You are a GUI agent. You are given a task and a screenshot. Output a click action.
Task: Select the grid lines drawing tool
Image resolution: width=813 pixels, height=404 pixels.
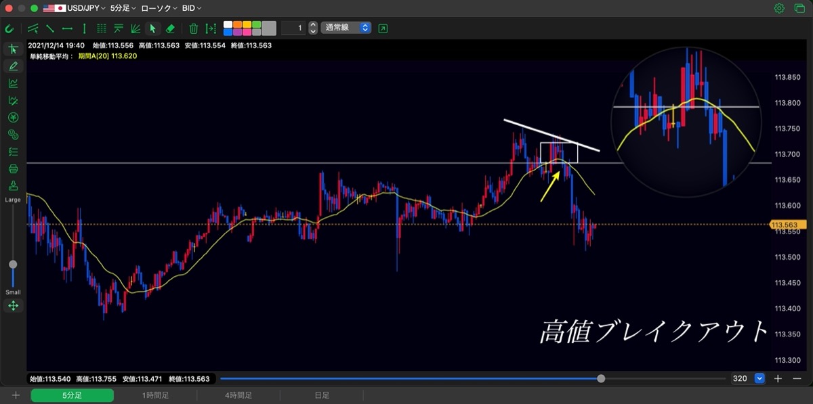102,28
